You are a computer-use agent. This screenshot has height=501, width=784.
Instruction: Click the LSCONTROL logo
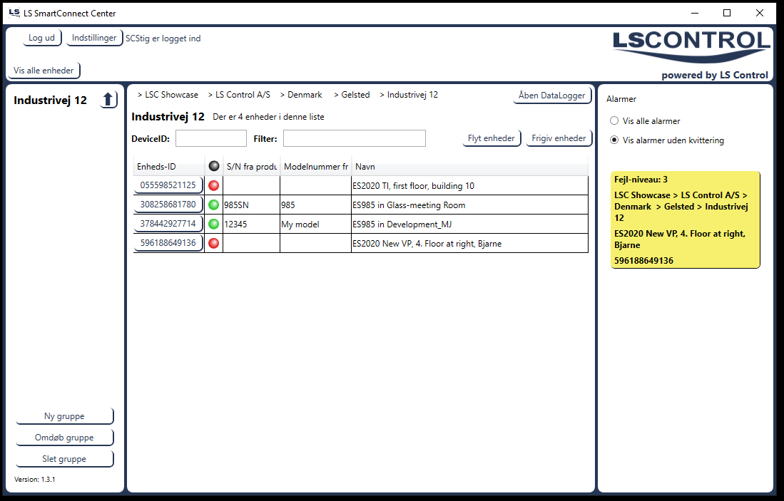[x=691, y=46]
